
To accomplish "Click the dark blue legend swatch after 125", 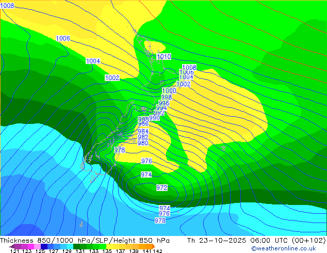I will pyautogui.click(x=44, y=246).
